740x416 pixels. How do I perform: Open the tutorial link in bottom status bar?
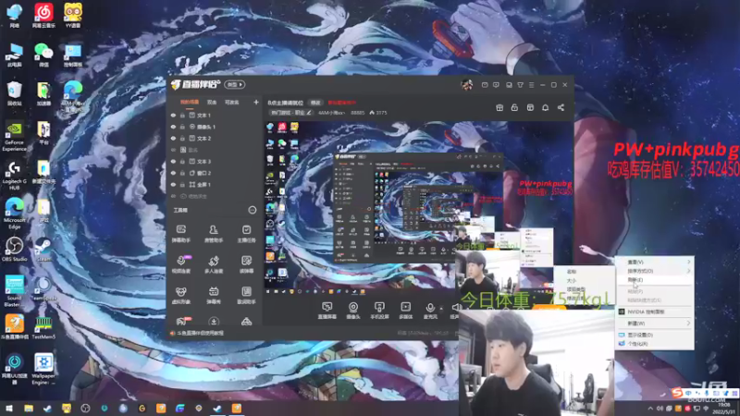[200, 333]
